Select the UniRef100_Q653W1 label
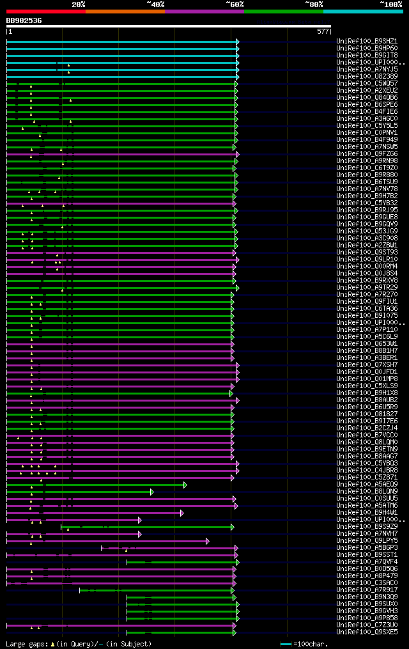Image resolution: width=409 pixels, height=649 pixels. coord(367,344)
